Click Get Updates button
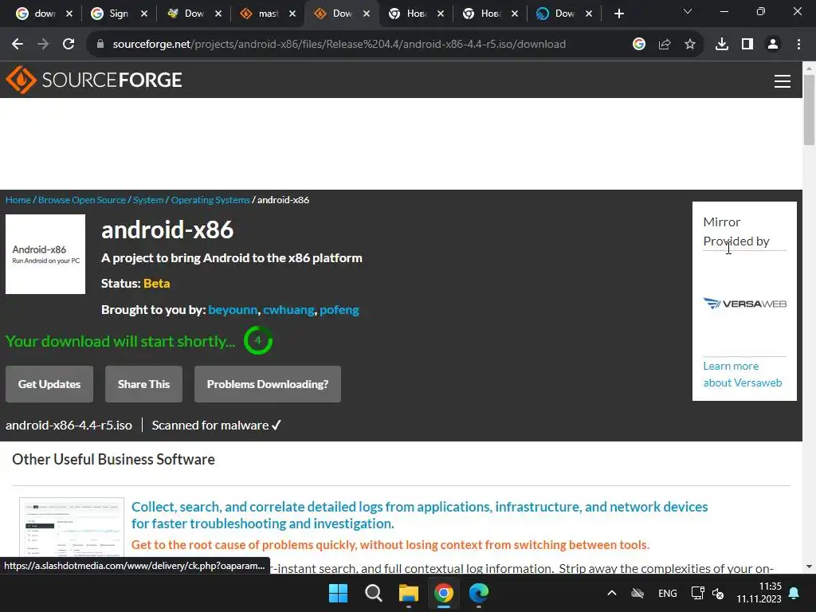The width and height of the screenshot is (816, 612). [x=49, y=384]
